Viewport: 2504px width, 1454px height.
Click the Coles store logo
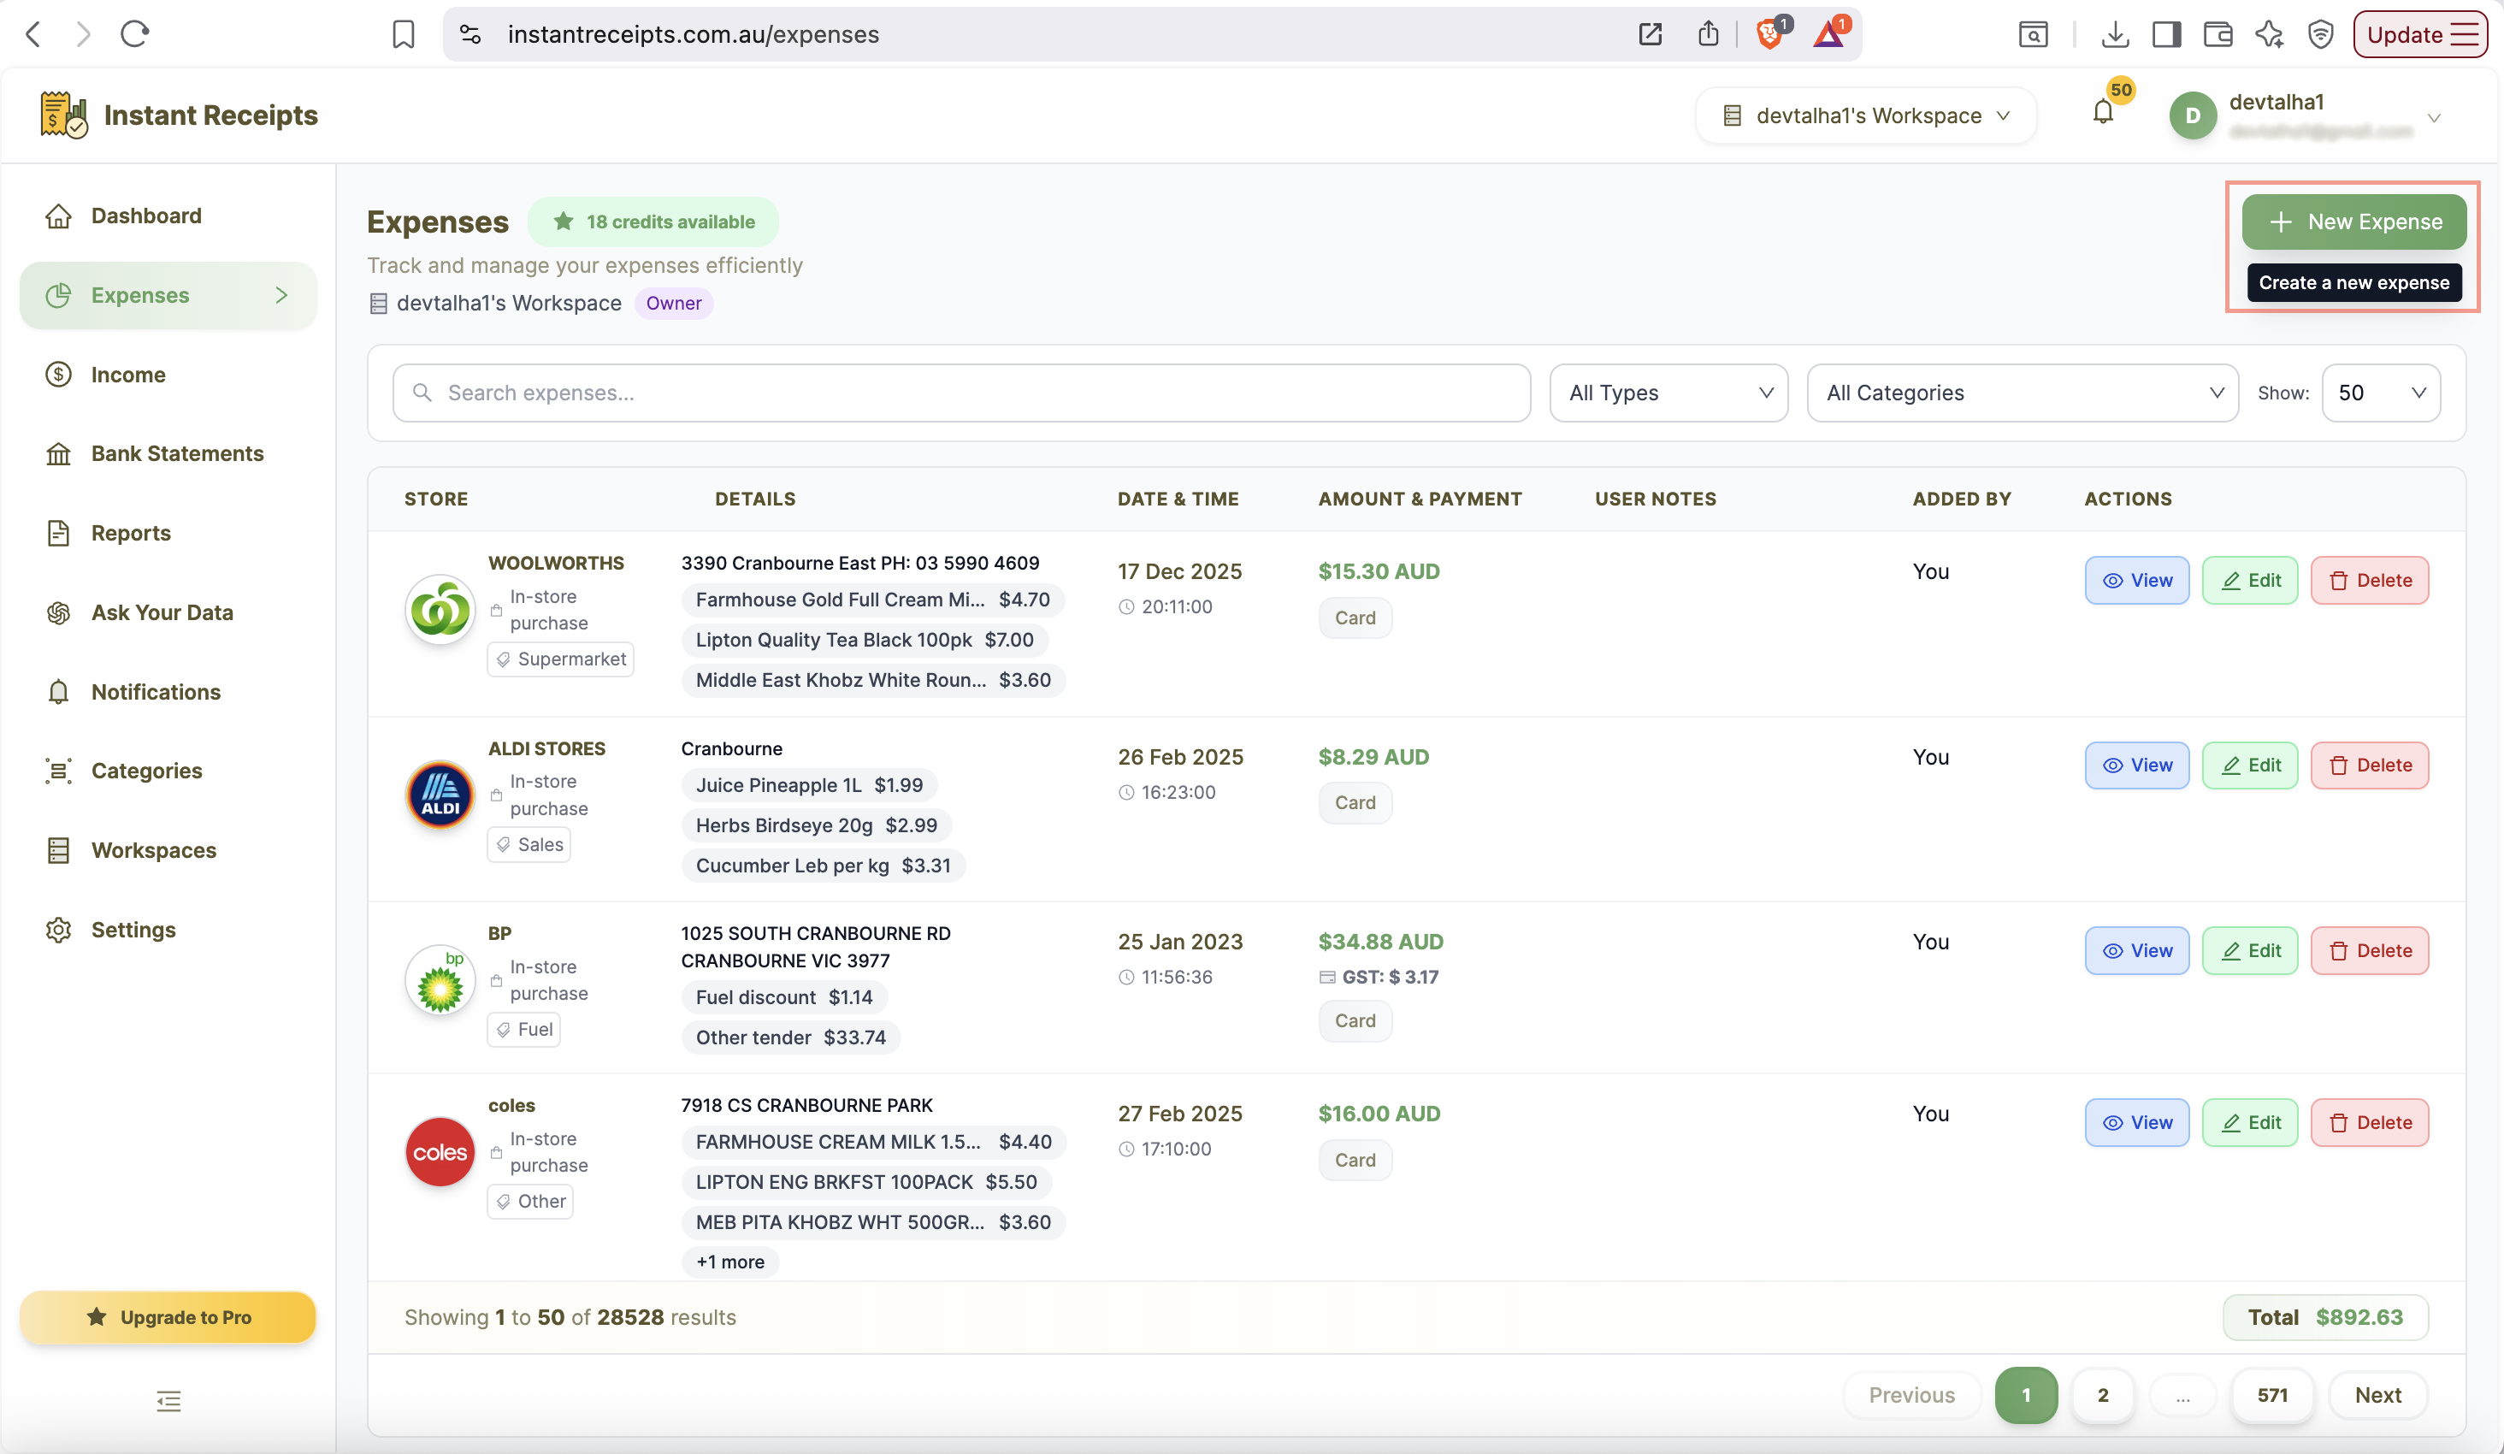(440, 1152)
